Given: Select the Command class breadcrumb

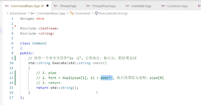Looking at the screenshot, I should tap(82, 13).
